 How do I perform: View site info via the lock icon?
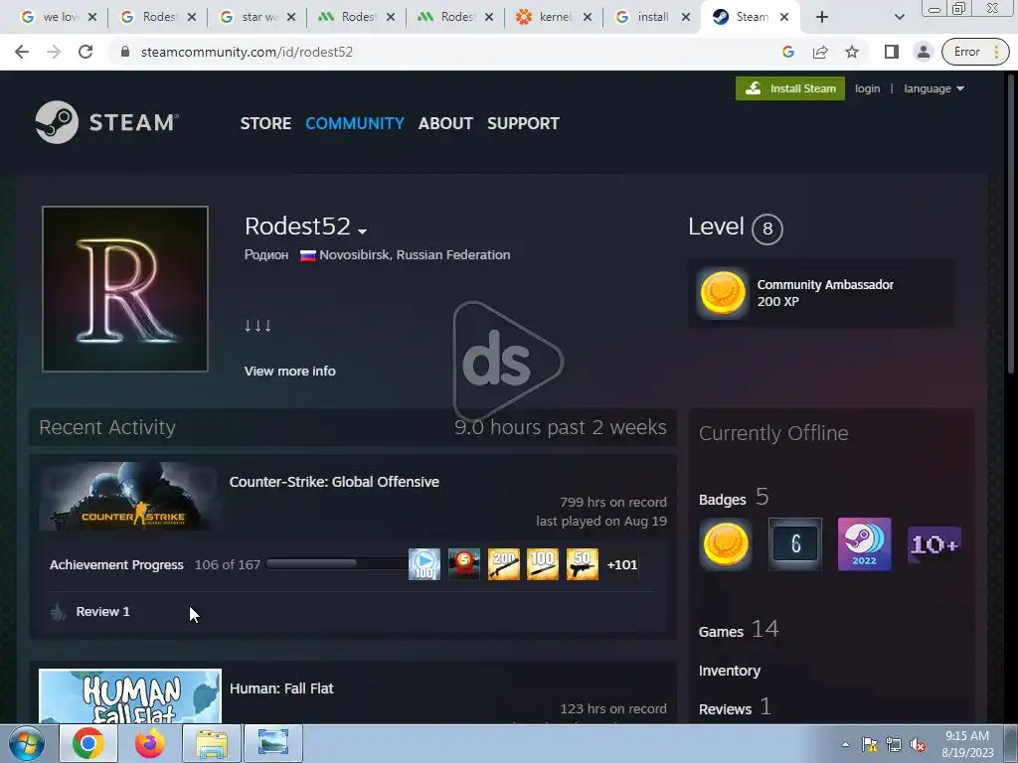pos(125,52)
